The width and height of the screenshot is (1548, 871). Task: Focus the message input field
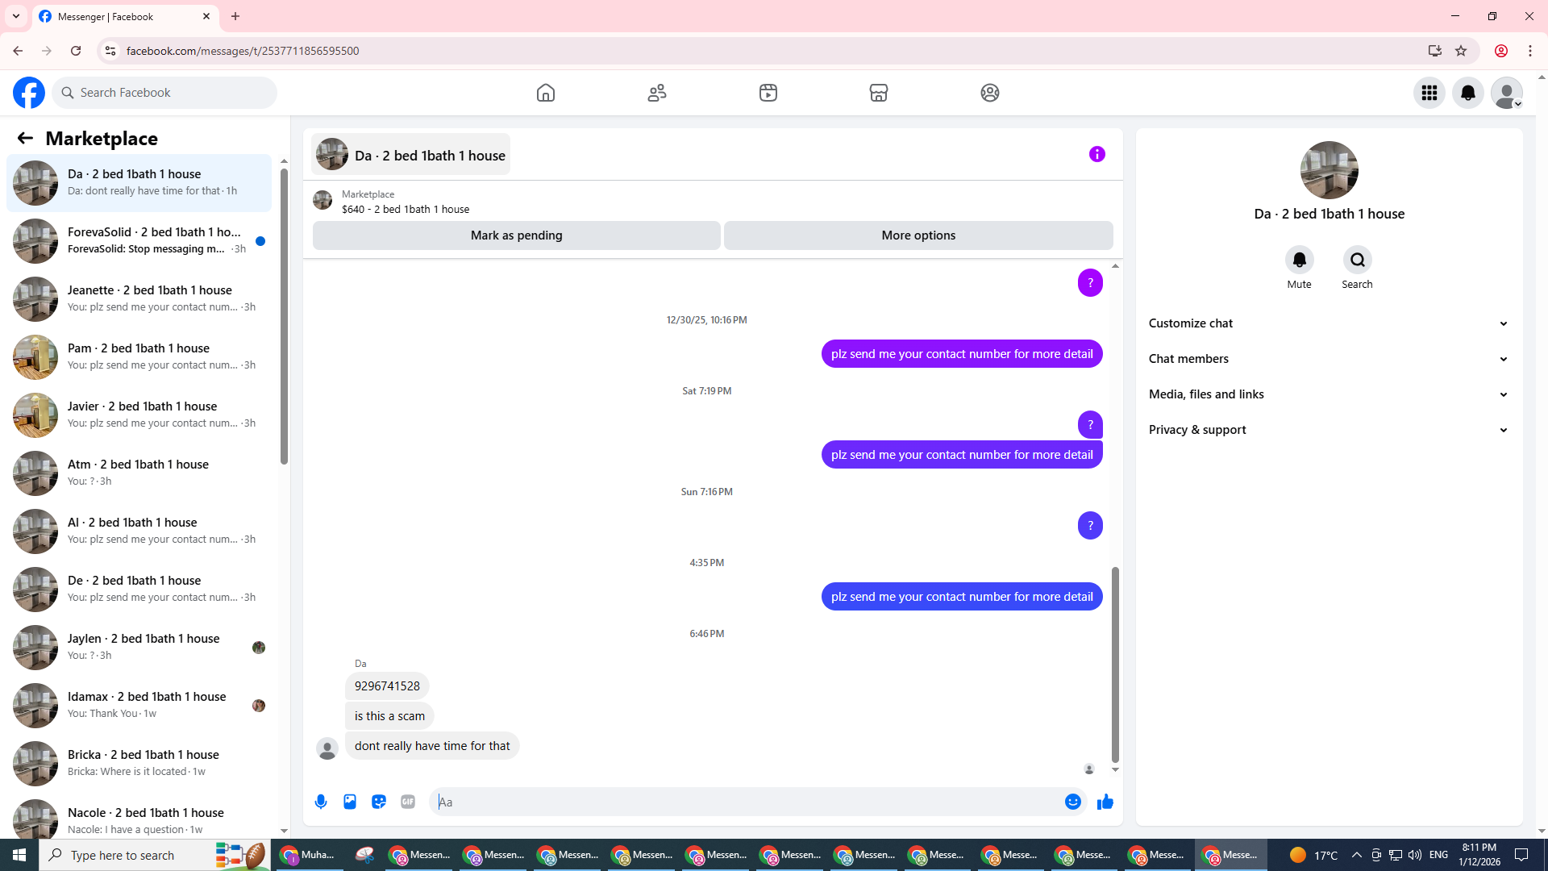[746, 802]
